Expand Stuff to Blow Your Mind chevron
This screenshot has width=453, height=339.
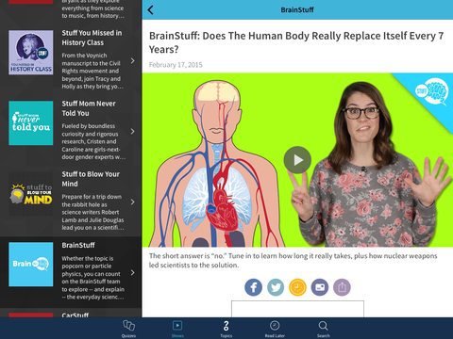(132, 202)
